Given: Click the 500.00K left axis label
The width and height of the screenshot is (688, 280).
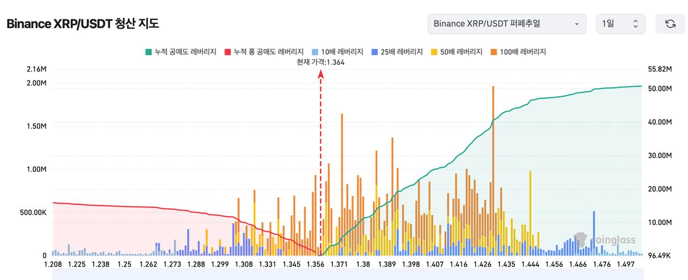Looking at the screenshot, I should click(x=33, y=212).
